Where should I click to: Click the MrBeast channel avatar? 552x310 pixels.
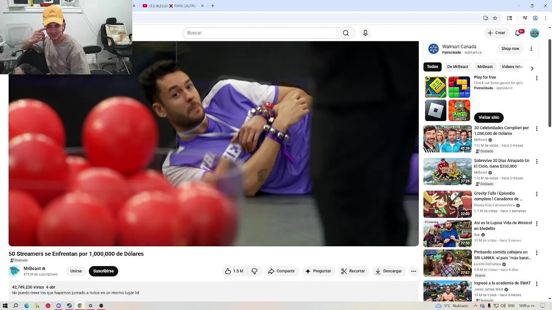[x=14, y=271]
